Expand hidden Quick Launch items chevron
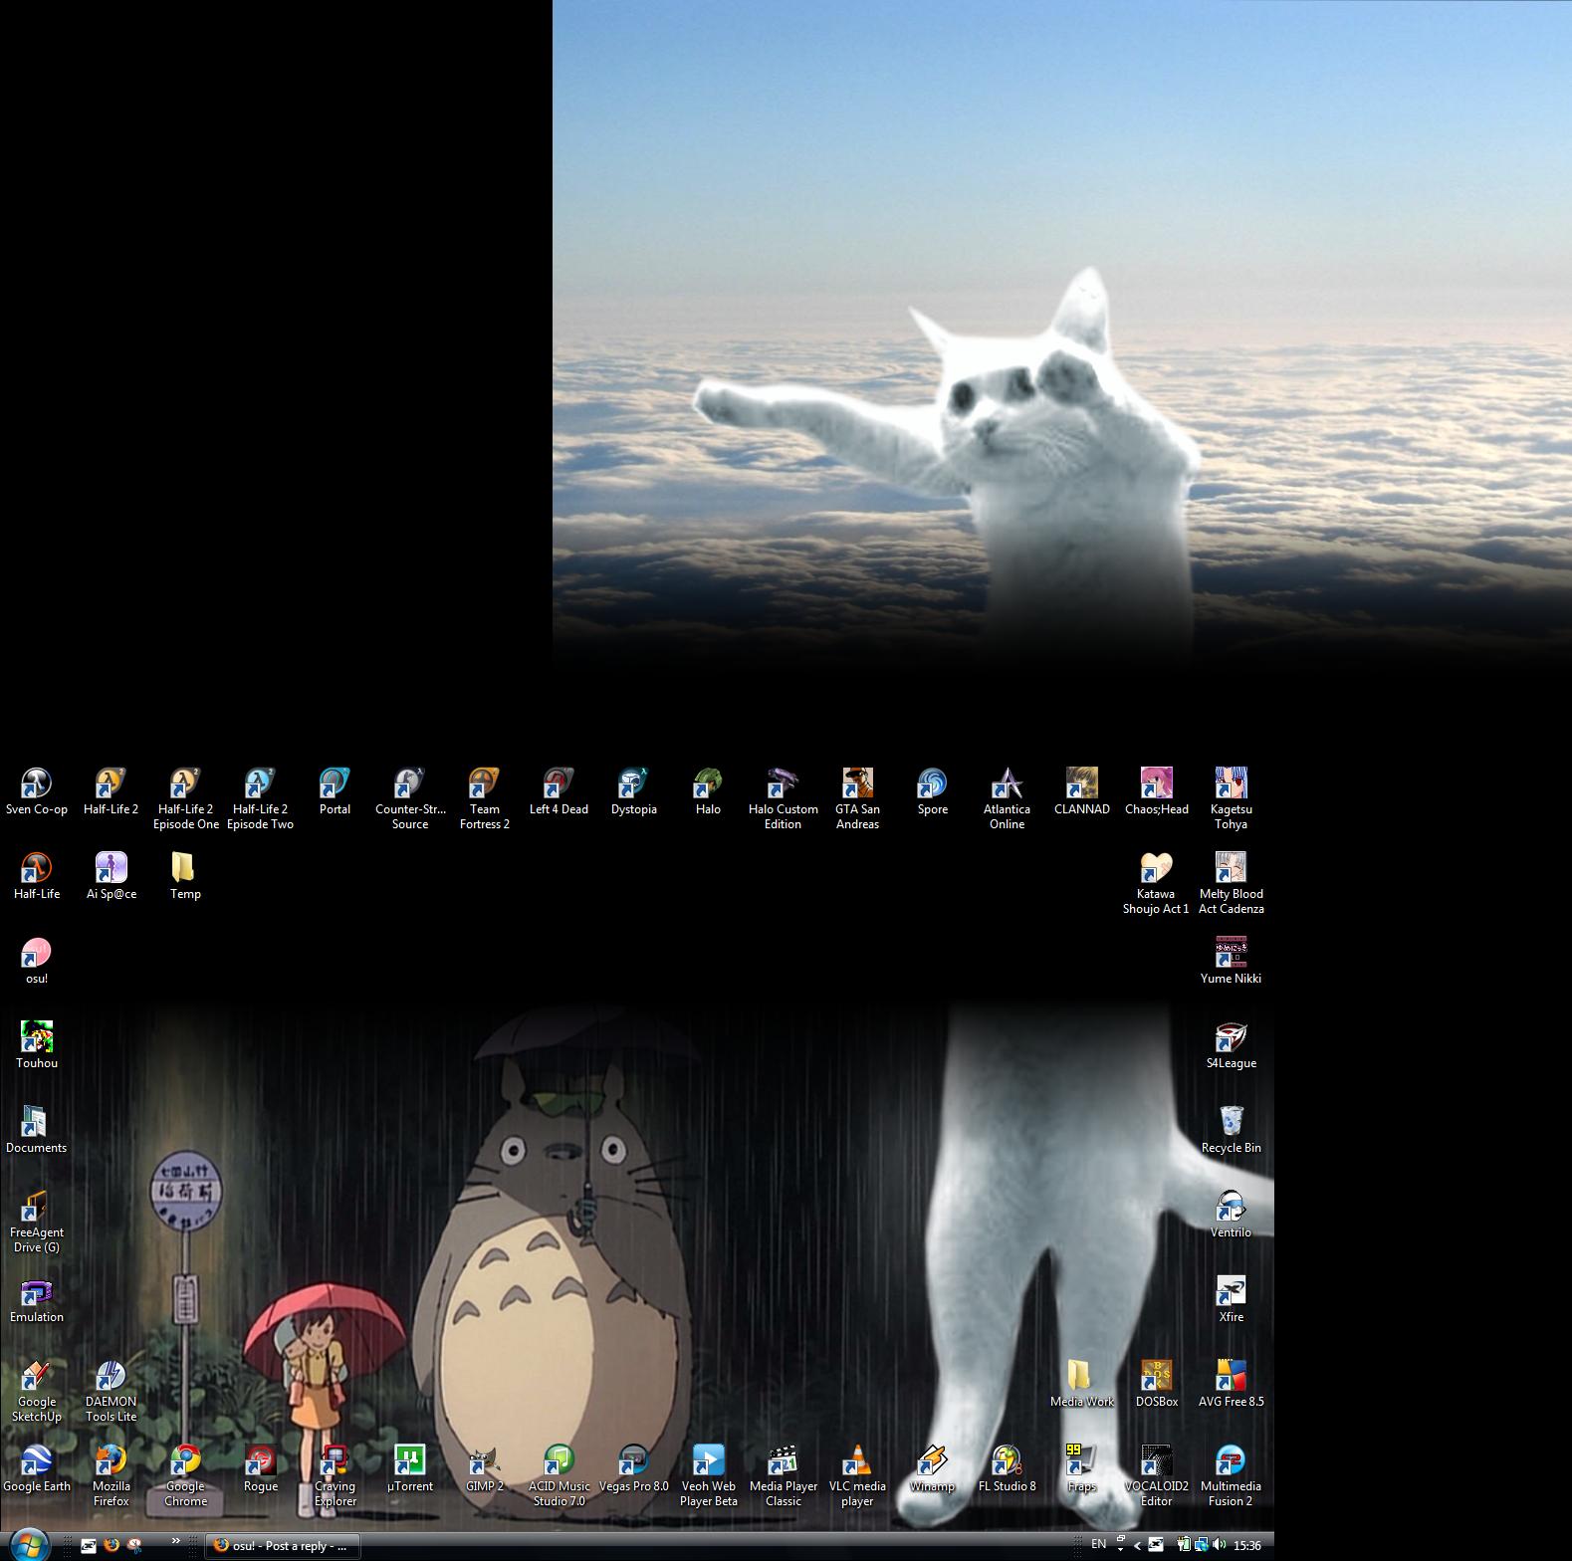 [x=176, y=1541]
